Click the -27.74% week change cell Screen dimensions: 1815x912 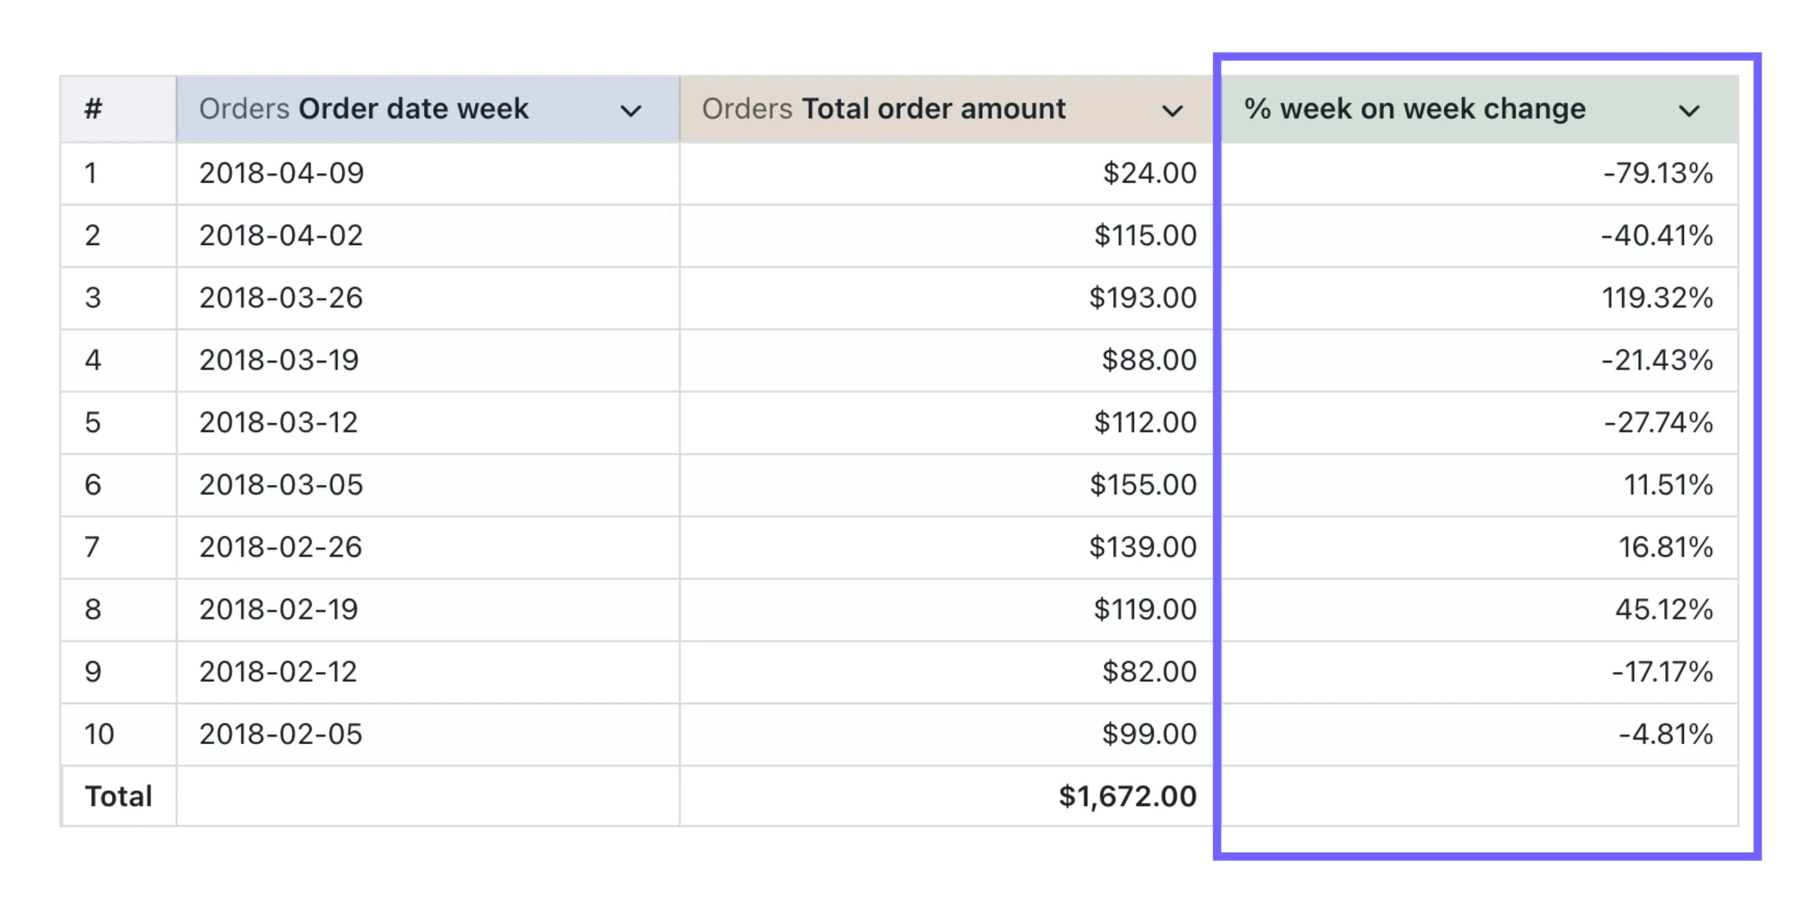click(1659, 423)
